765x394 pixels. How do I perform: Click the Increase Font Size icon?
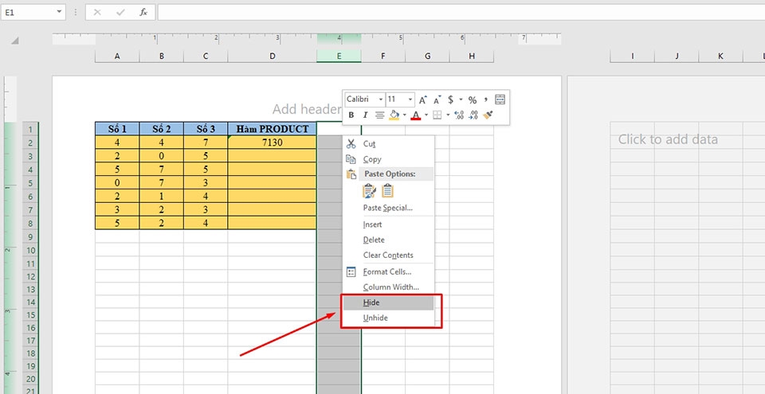tap(423, 100)
